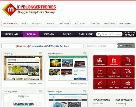Viewport: 136px width, 107px height.
Task: Click the comment bubble on Spray Mag card
Action: pos(41,53)
